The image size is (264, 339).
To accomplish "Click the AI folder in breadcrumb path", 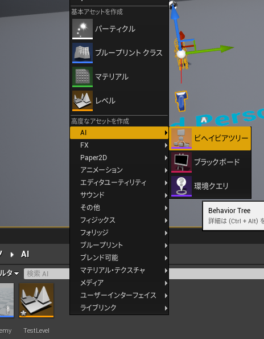I will pos(25,254).
